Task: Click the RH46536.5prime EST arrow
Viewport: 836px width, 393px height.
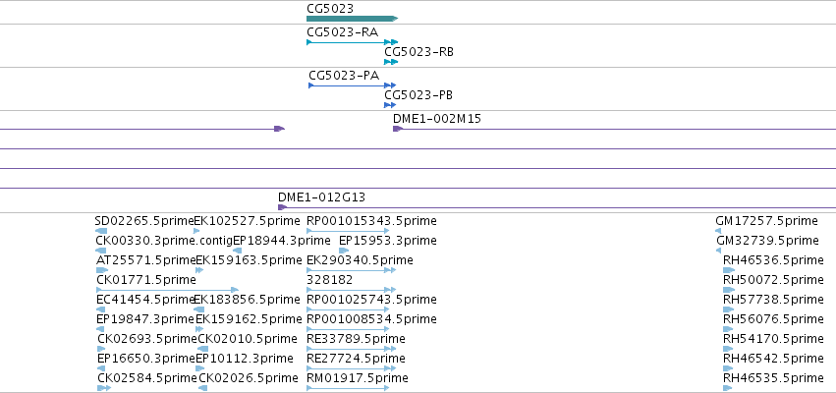Action: point(729,270)
